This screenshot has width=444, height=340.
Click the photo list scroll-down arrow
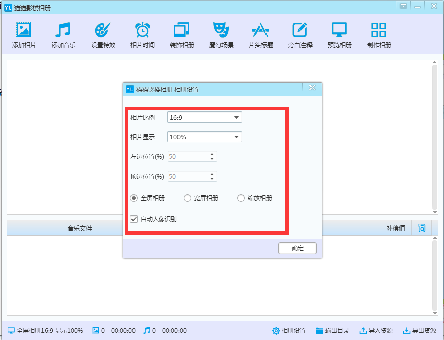[435, 212]
